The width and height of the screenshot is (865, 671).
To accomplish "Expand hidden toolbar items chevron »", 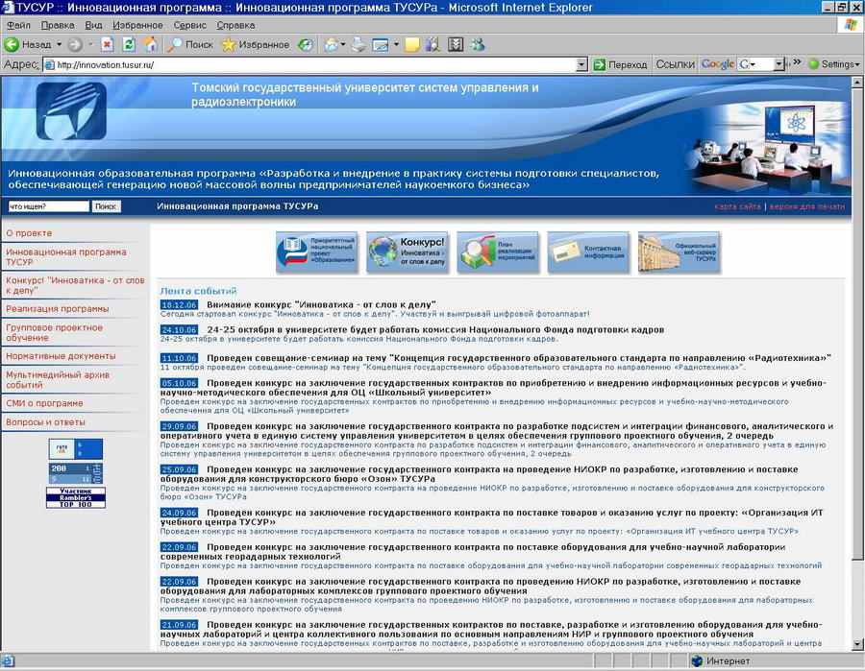I will click(797, 62).
